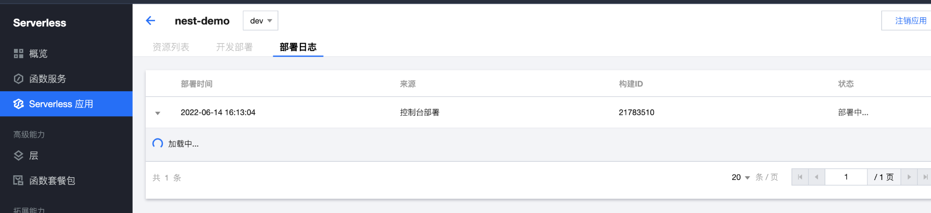Go to the next page arrow
This screenshot has height=213, width=931.
tap(909, 177)
